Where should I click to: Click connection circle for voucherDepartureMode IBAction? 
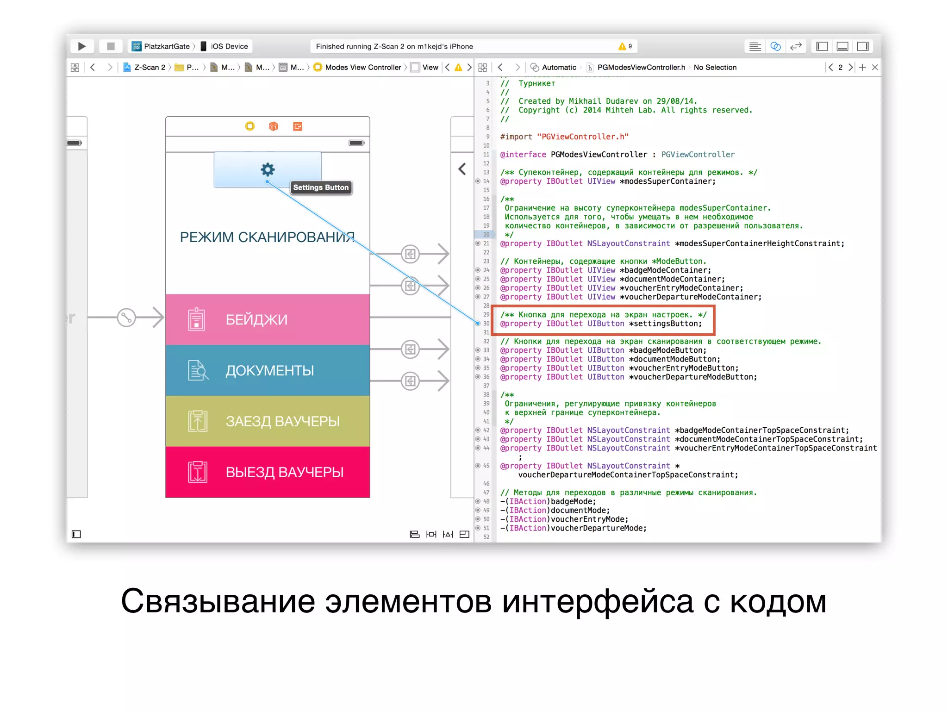coord(478,528)
